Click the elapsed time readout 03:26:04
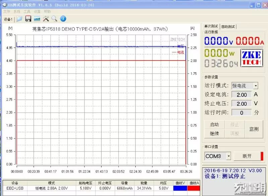The width and height of the screenshot is (268, 196). pyautogui.click(x=221, y=63)
